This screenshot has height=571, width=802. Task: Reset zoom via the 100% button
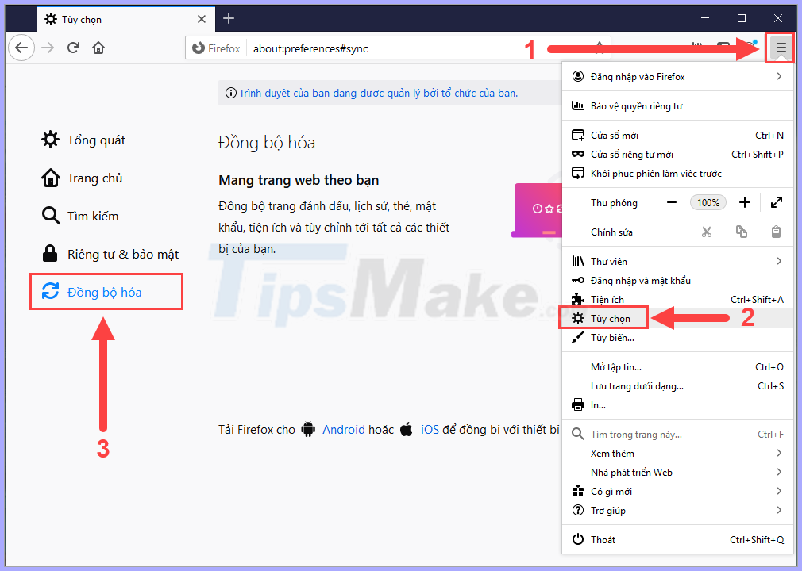pyautogui.click(x=708, y=203)
